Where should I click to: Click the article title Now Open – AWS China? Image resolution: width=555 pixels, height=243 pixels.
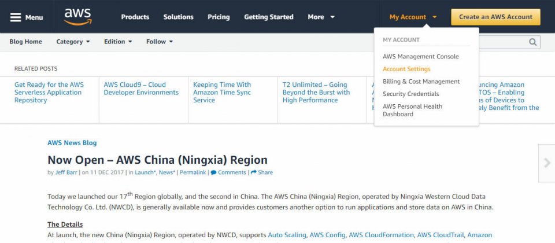pyautogui.click(x=157, y=160)
